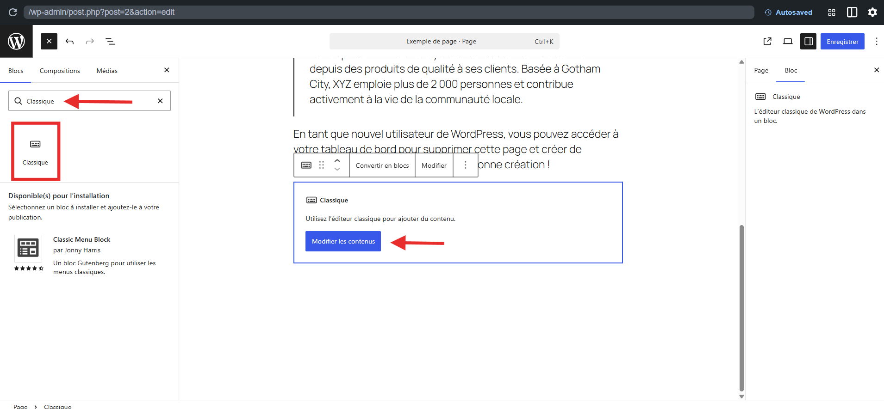Click the Page breadcrumb in footer

[x=20, y=407]
